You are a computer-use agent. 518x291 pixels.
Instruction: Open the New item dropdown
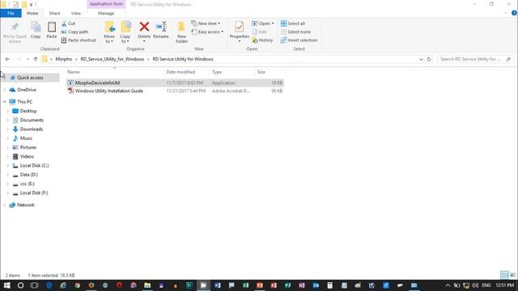pos(206,23)
